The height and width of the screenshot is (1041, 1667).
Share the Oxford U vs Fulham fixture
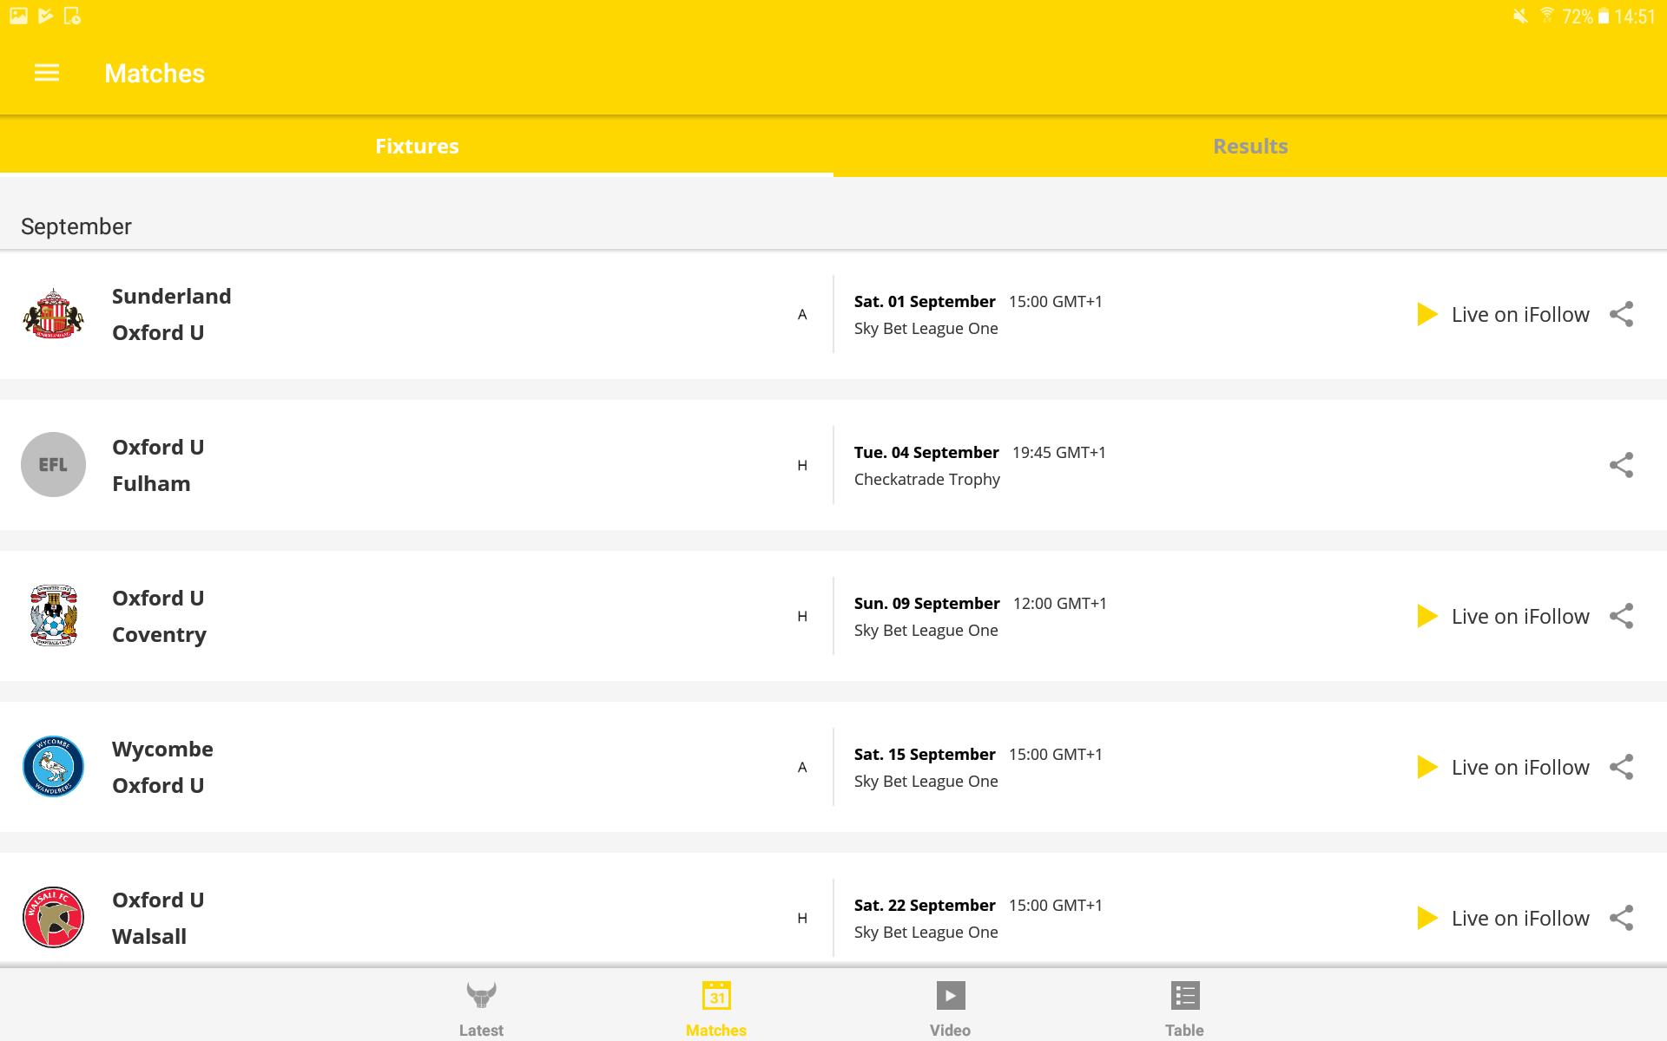pyautogui.click(x=1621, y=465)
